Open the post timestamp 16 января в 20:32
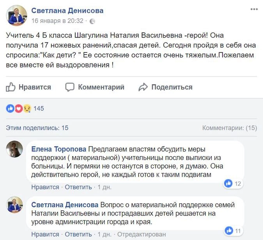Viewport: 263px width, 240px height. 57,21
